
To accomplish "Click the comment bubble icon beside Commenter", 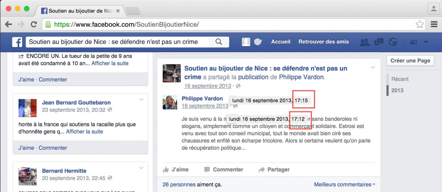I will tap(207, 170).
